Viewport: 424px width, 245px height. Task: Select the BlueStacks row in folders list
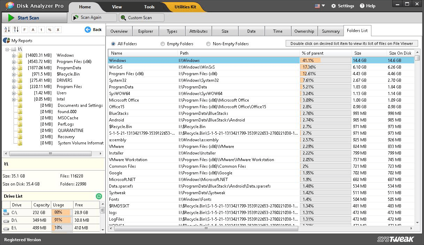click(261, 113)
